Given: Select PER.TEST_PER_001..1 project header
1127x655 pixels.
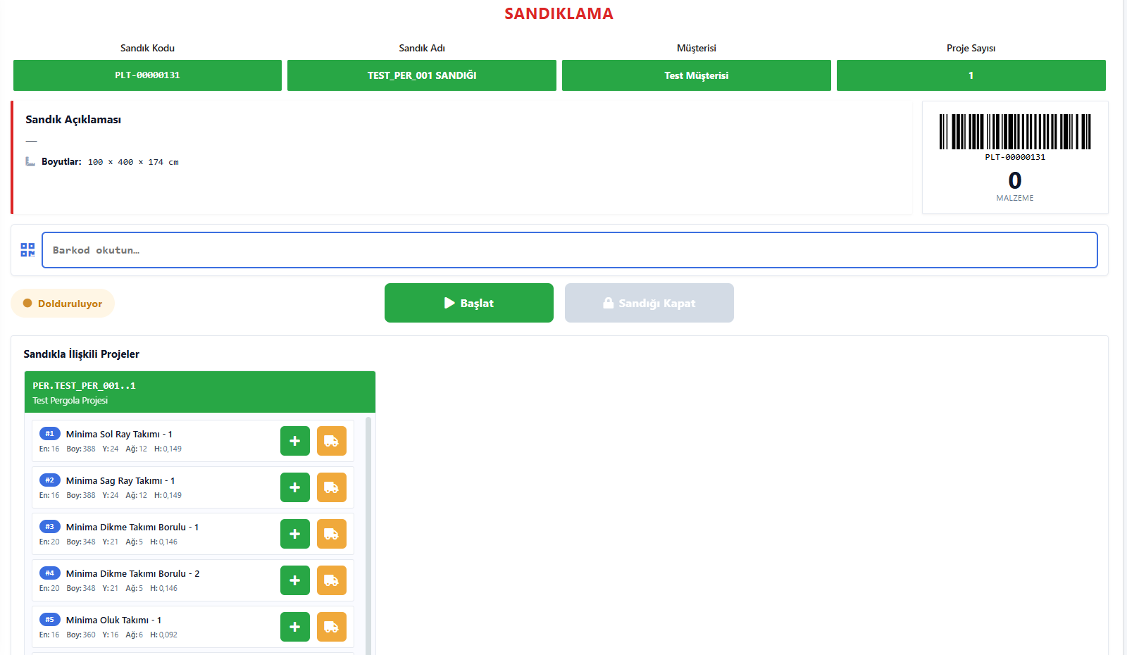Looking at the screenshot, I should click(200, 392).
